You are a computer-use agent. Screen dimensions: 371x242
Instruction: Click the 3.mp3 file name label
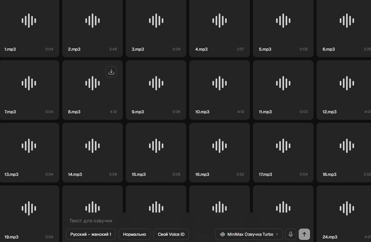click(x=138, y=49)
